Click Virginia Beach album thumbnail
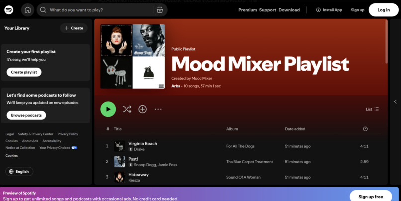The height and width of the screenshot is (201, 401). click(x=119, y=146)
